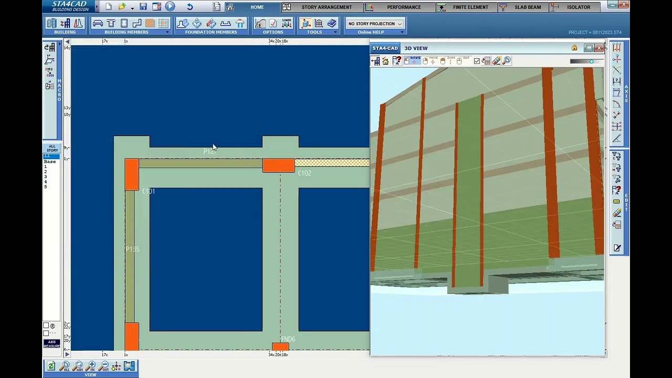The image size is (672, 378).
Task: Open the dropdown arrow beside the open-folder icon
Action: coord(132,7)
